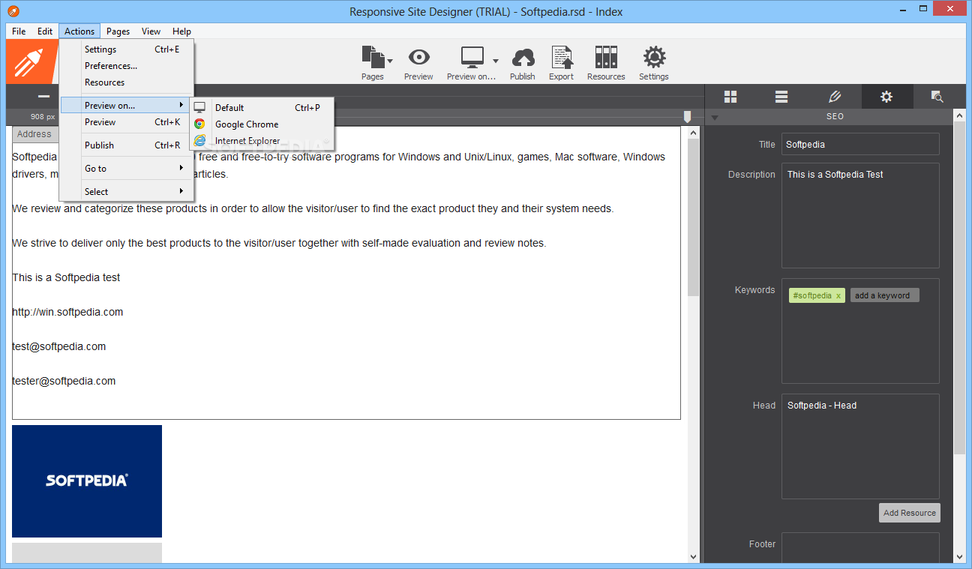Click 'This is a Softpedia test' paragraph

(x=66, y=277)
